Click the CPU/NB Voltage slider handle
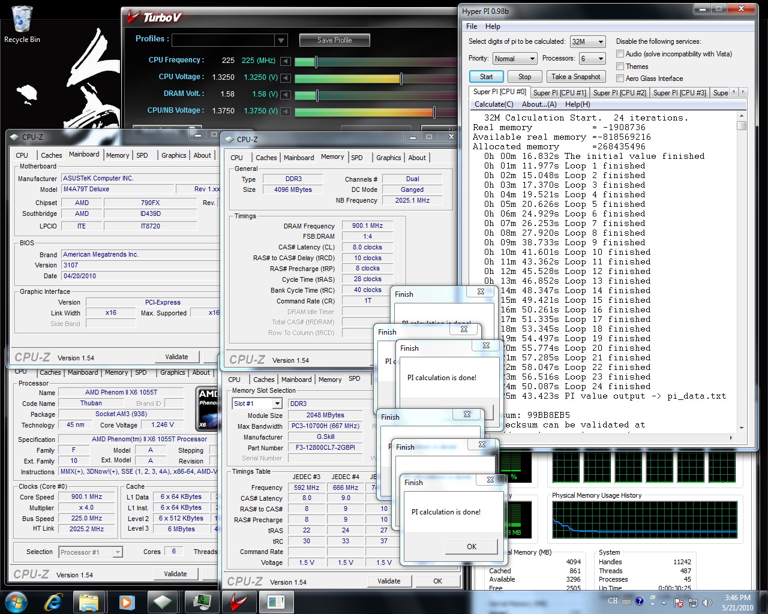This screenshot has height=614, width=768. (434, 112)
